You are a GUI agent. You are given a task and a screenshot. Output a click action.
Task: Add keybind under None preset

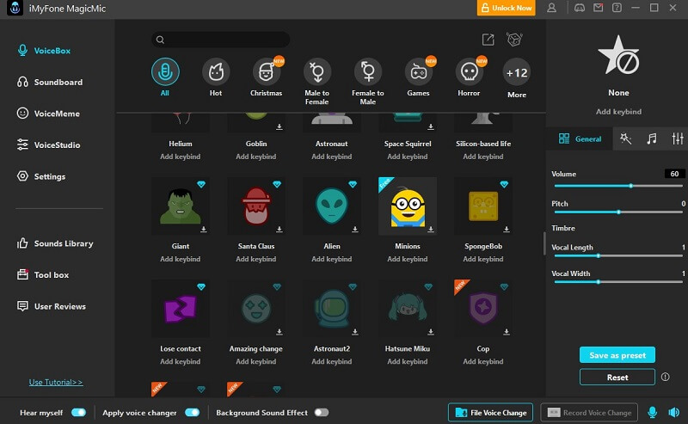[x=618, y=112]
